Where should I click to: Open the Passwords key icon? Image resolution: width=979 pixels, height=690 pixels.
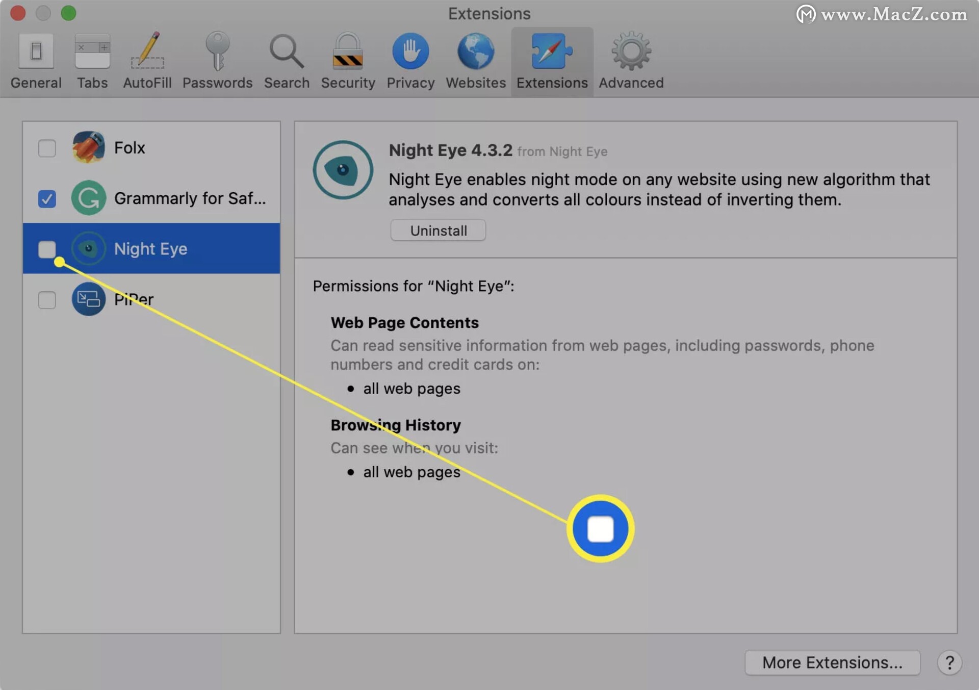[x=218, y=50]
